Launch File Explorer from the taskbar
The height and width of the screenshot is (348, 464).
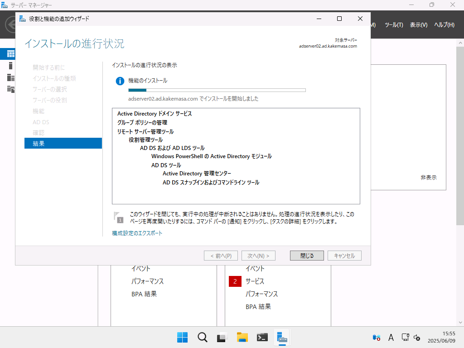(x=242, y=337)
